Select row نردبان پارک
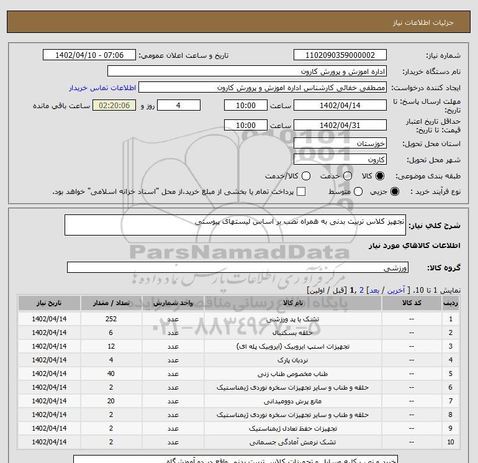This screenshot has width=478, height=463. click(238, 360)
